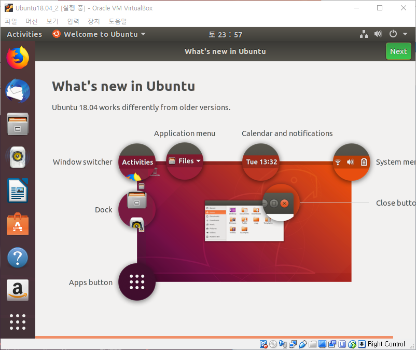Launch Firefox from the Ubuntu dock
The image size is (416, 350).
point(18,58)
